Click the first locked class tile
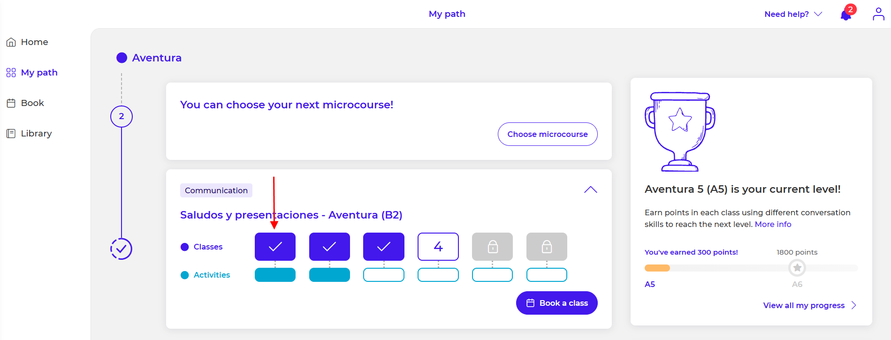The image size is (891, 340). point(492,247)
